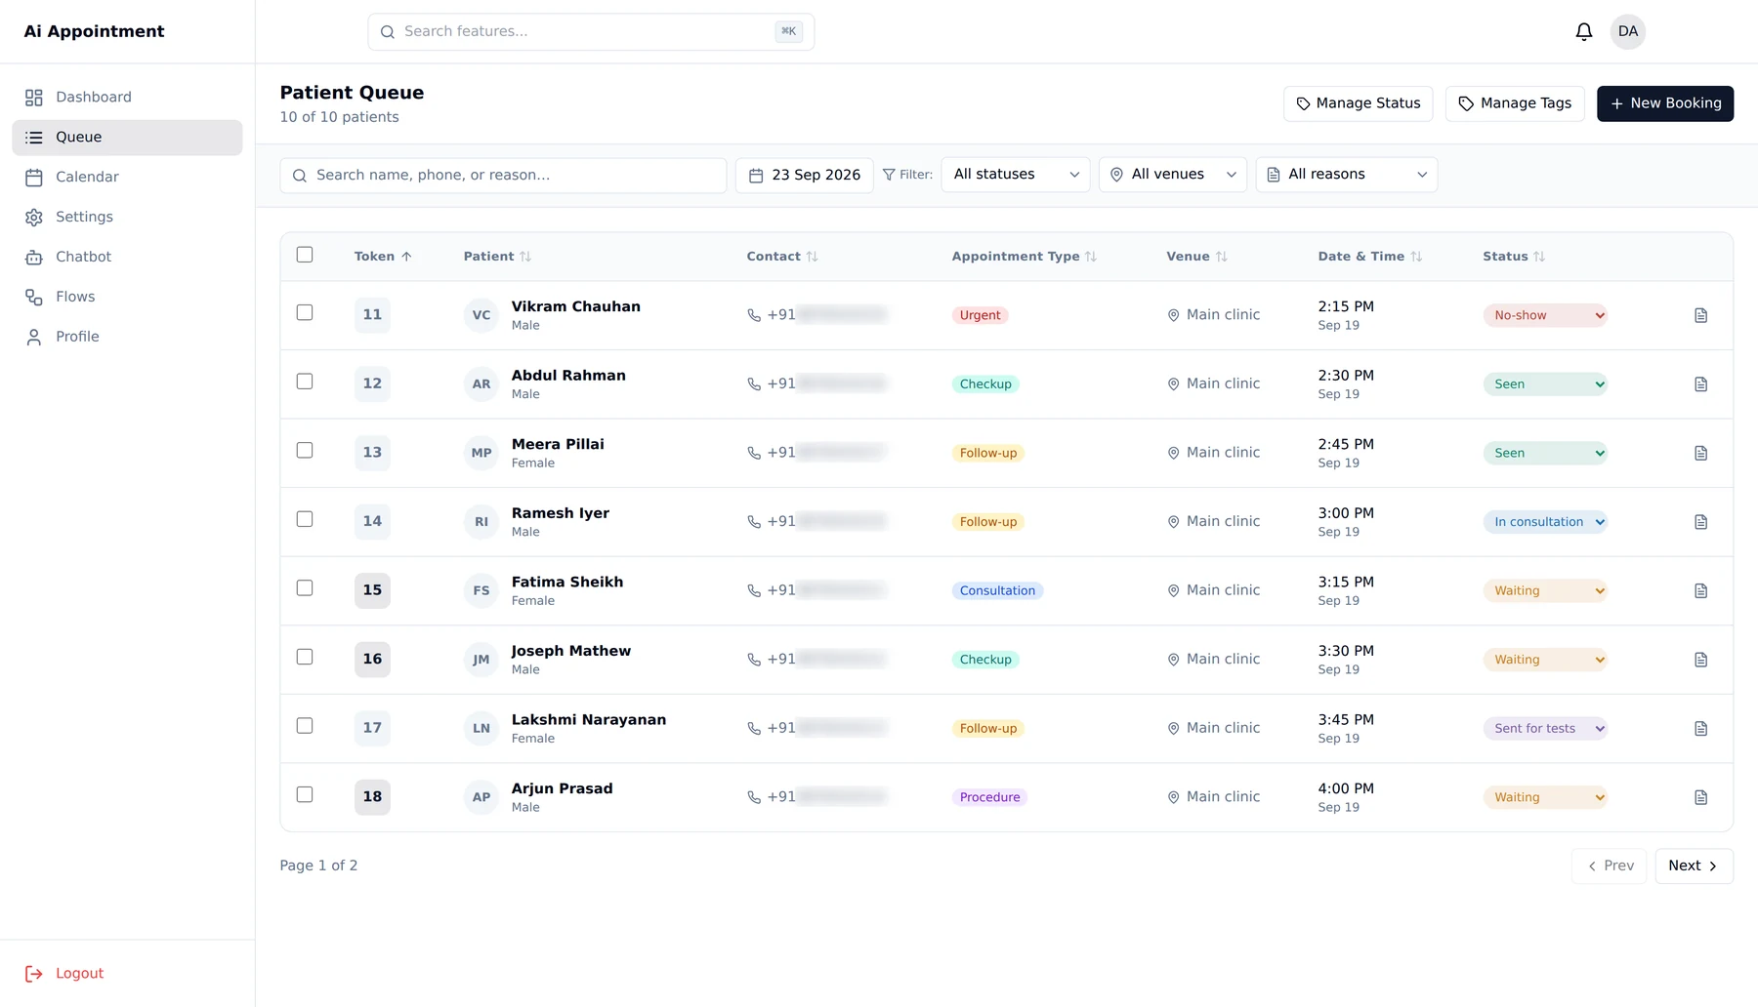Click the Manage Status button

point(1358,103)
